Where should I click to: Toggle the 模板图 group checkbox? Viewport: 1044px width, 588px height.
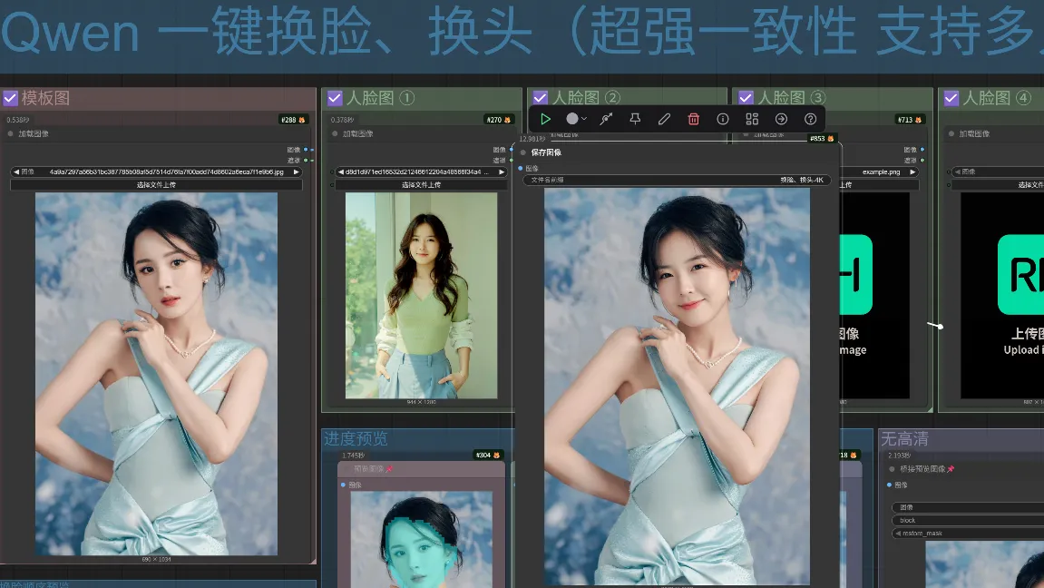point(10,98)
